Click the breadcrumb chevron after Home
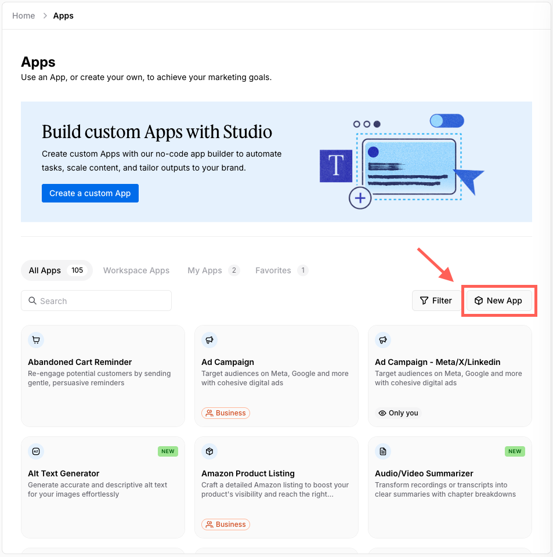This screenshot has width=553, height=557. tap(45, 16)
